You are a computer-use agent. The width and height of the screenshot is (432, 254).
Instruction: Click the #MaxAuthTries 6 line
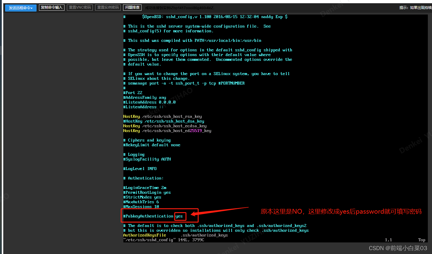click(141, 202)
